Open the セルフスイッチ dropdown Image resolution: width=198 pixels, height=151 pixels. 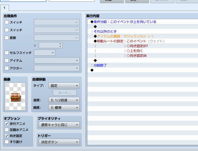[x=45, y=53]
